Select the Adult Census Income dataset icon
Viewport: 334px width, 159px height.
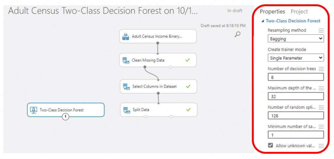[x=126, y=36]
